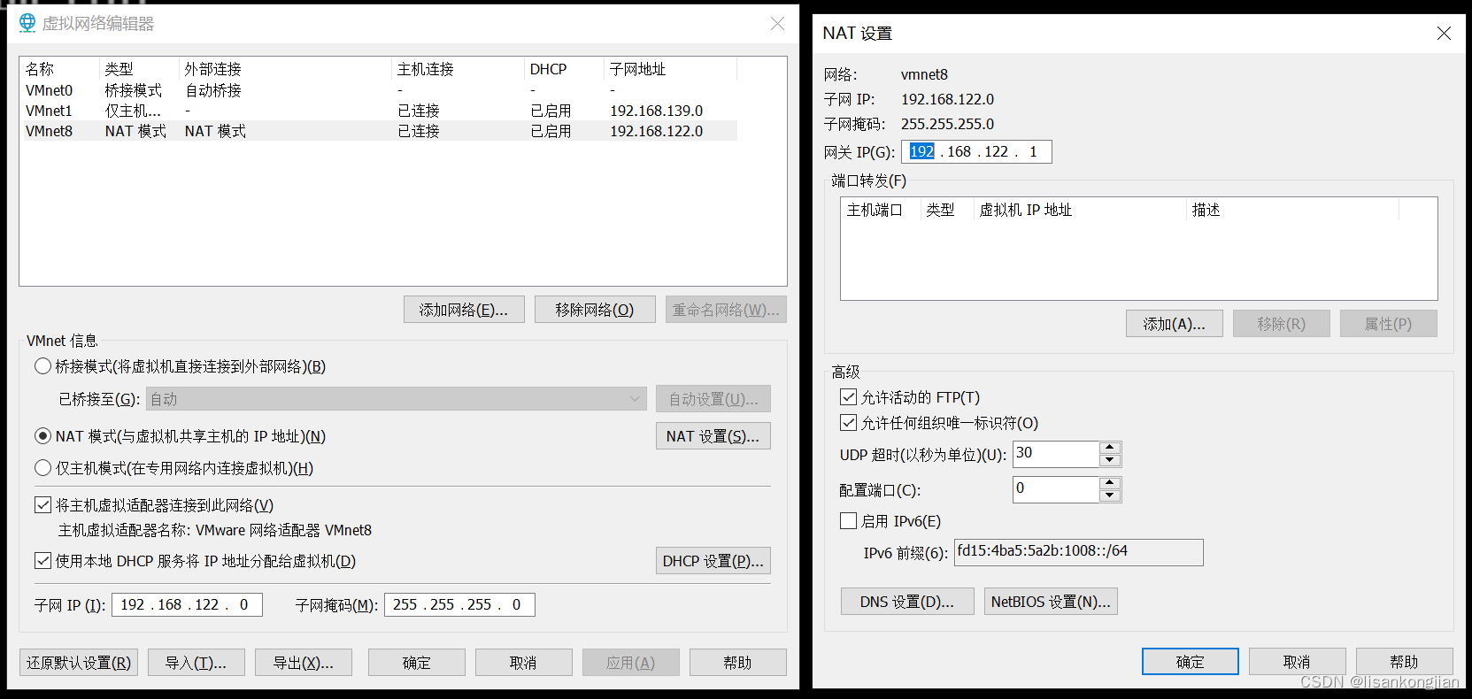This screenshot has height=699, width=1472.
Task: Select the VMnet8 row in network list
Action: 381,131
